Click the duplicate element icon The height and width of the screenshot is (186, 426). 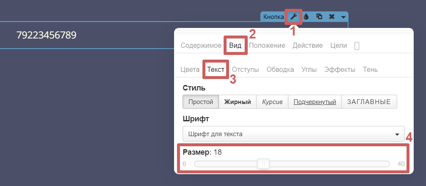tap(319, 17)
